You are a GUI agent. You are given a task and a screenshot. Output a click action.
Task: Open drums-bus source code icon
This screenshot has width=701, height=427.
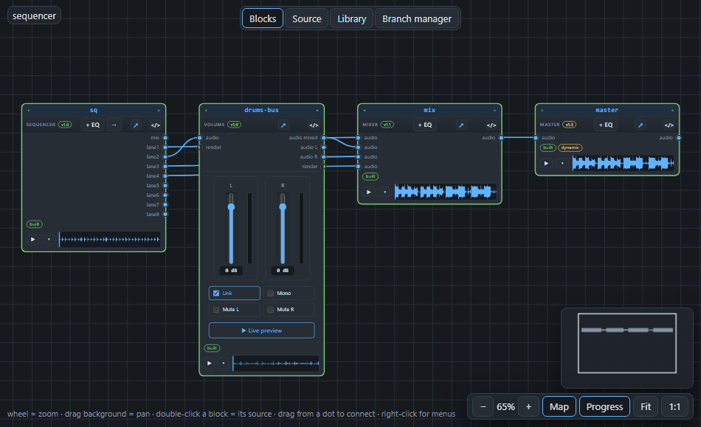tap(314, 125)
